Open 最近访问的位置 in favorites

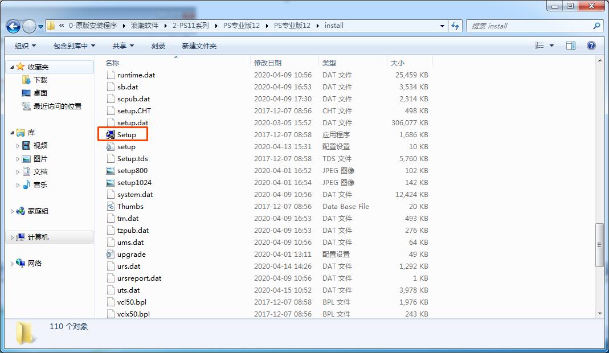point(57,106)
